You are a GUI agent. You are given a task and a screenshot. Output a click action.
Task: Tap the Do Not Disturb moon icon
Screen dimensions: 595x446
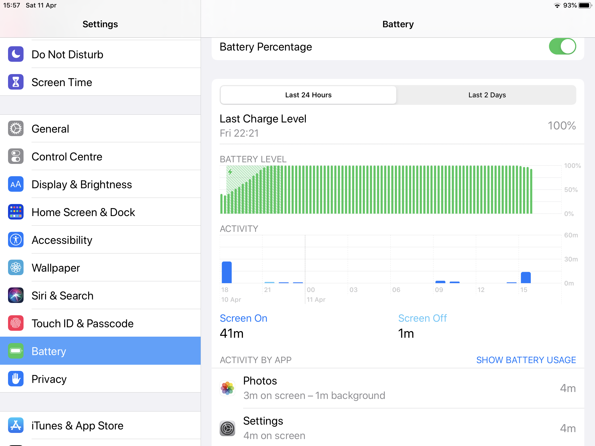point(16,54)
